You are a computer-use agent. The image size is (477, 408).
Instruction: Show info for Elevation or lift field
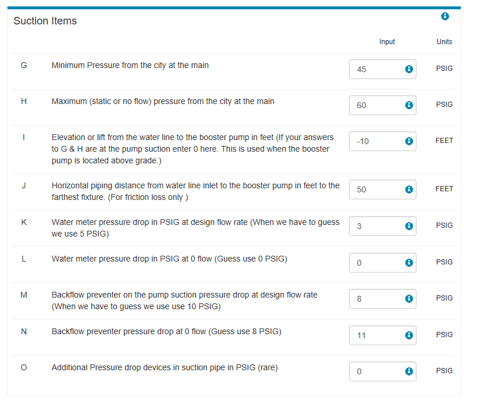pyautogui.click(x=409, y=141)
